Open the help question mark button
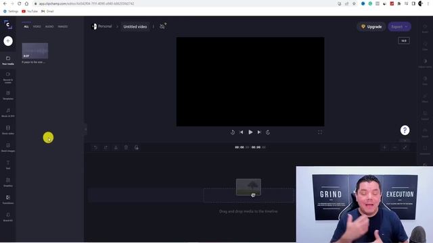The height and width of the screenshot is (243, 433). (405, 130)
